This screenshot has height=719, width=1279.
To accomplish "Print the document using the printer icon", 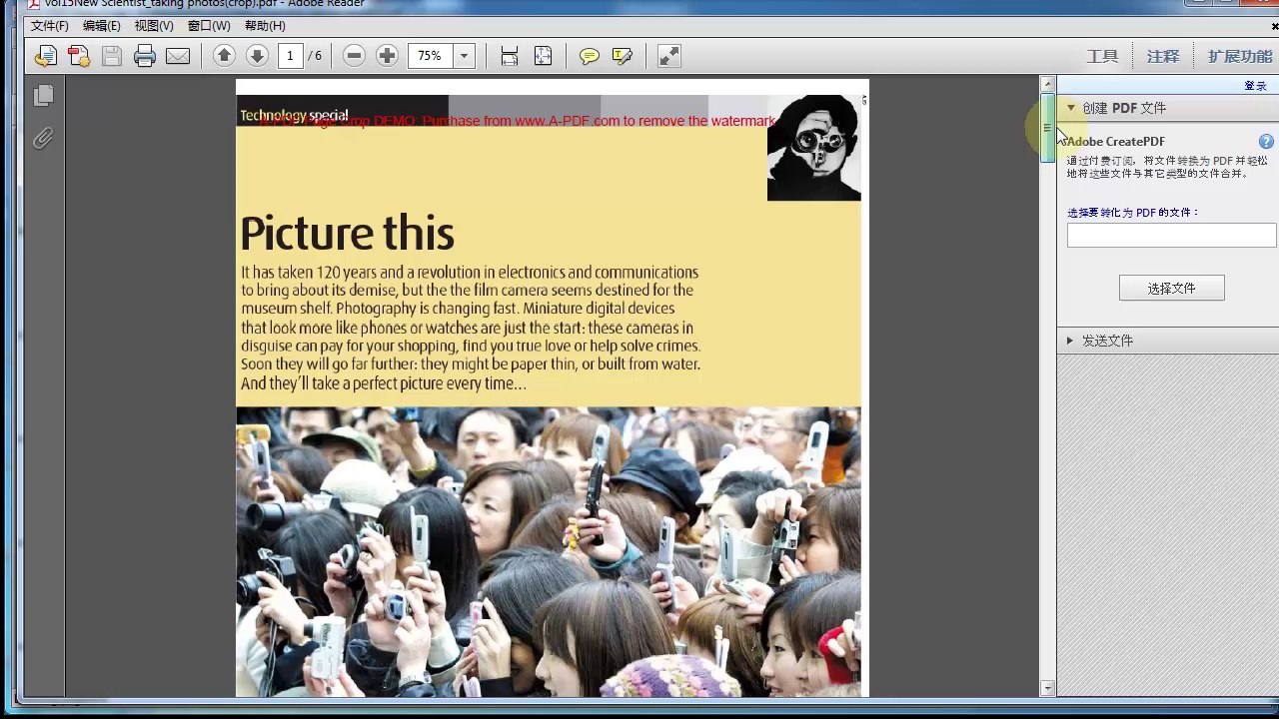I will click(145, 56).
